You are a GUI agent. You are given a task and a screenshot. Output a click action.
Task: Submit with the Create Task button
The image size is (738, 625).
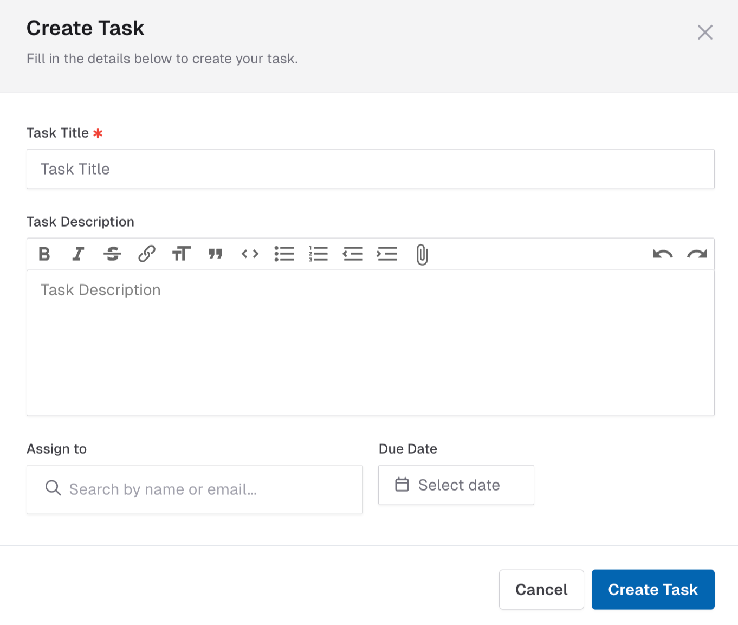[x=652, y=589]
